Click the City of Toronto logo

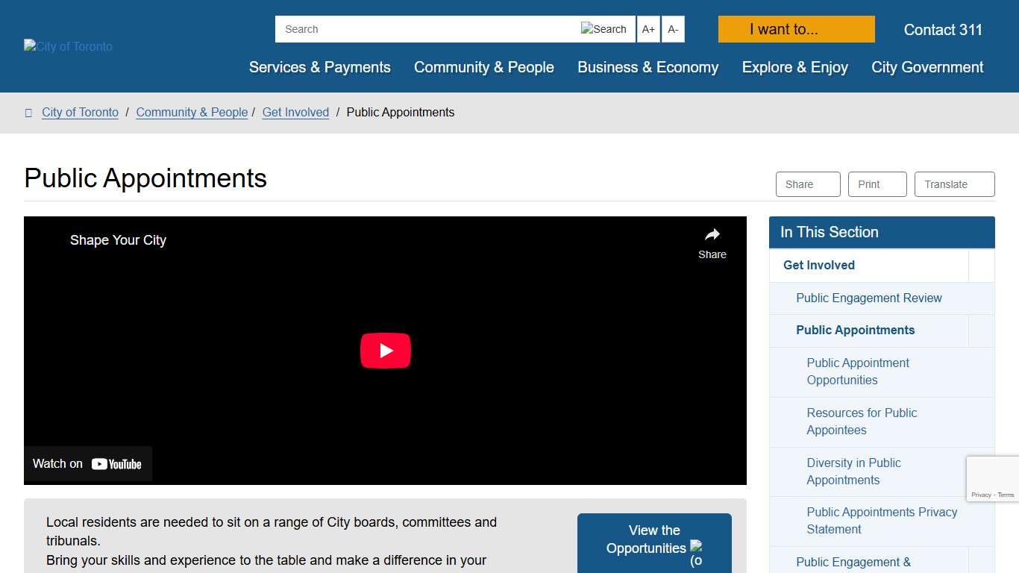(x=67, y=46)
